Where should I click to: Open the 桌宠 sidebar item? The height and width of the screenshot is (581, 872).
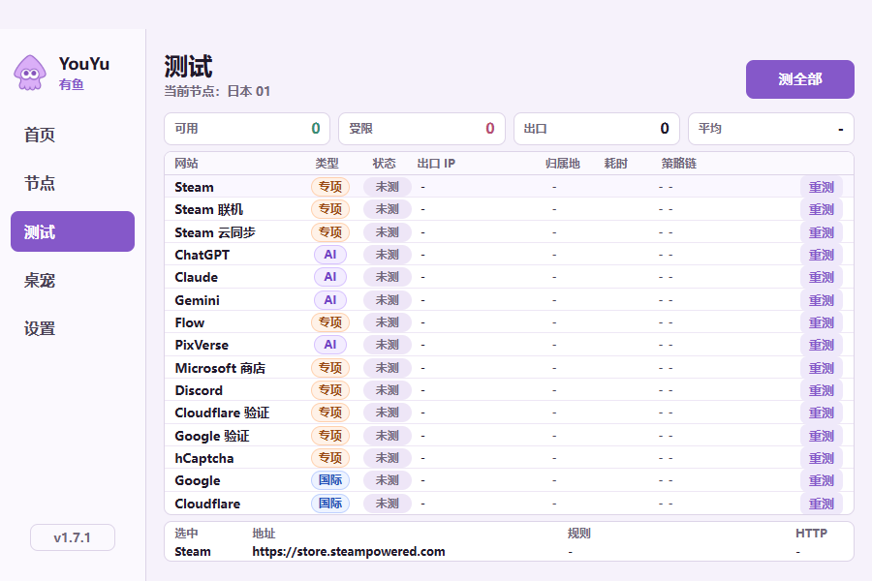73,280
